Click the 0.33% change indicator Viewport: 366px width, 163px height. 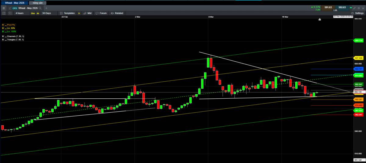coord(316,7)
